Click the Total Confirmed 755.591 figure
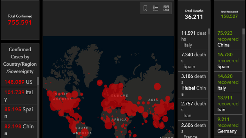The width and height of the screenshot is (246, 138). [20, 22]
